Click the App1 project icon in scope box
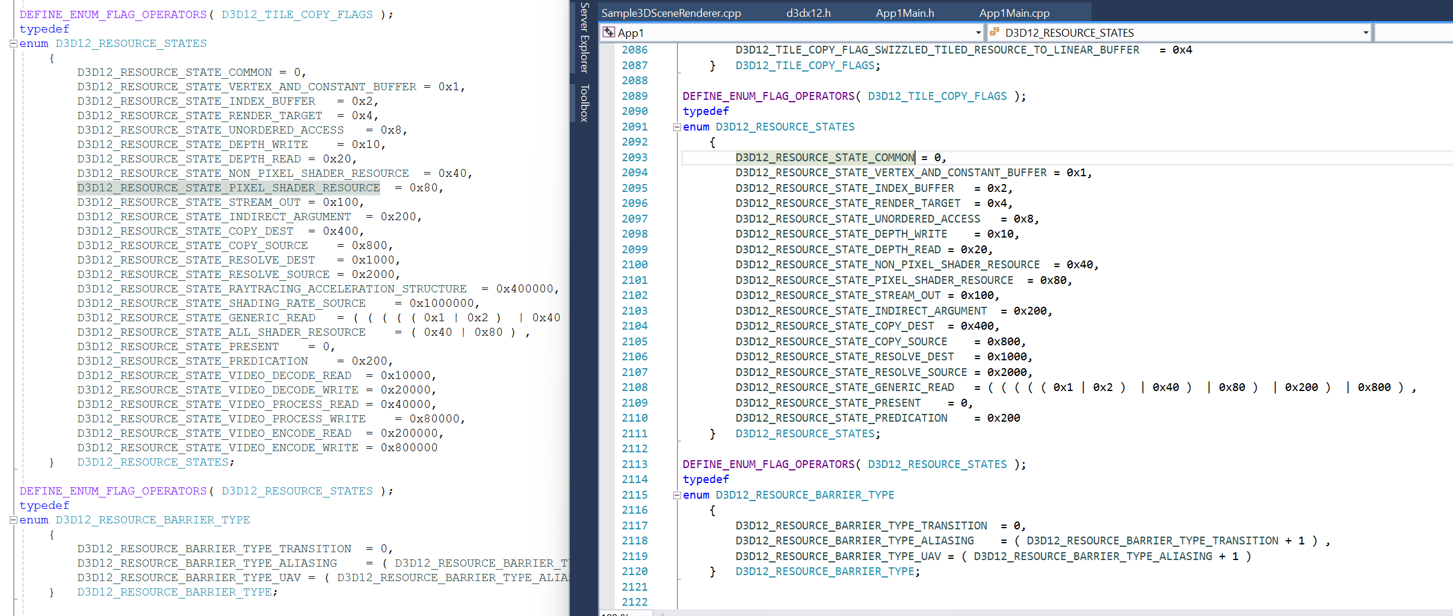The width and height of the screenshot is (1453, 616). click(609, 32)
